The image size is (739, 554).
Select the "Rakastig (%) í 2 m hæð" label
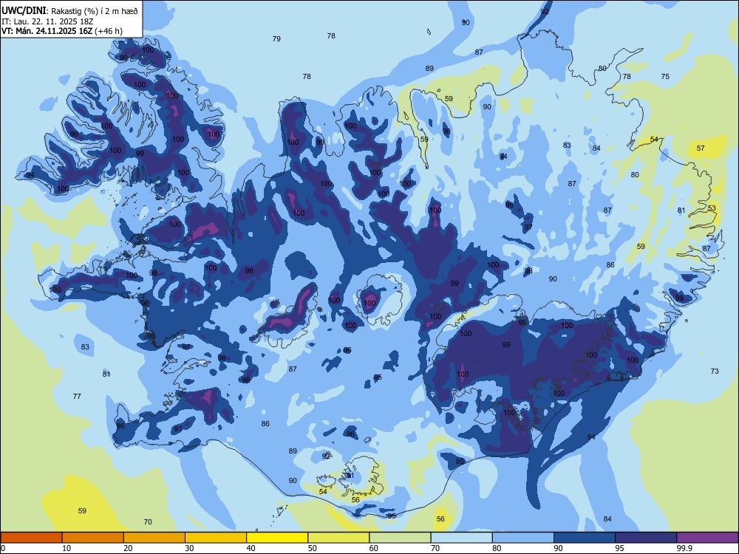[95, 11]
